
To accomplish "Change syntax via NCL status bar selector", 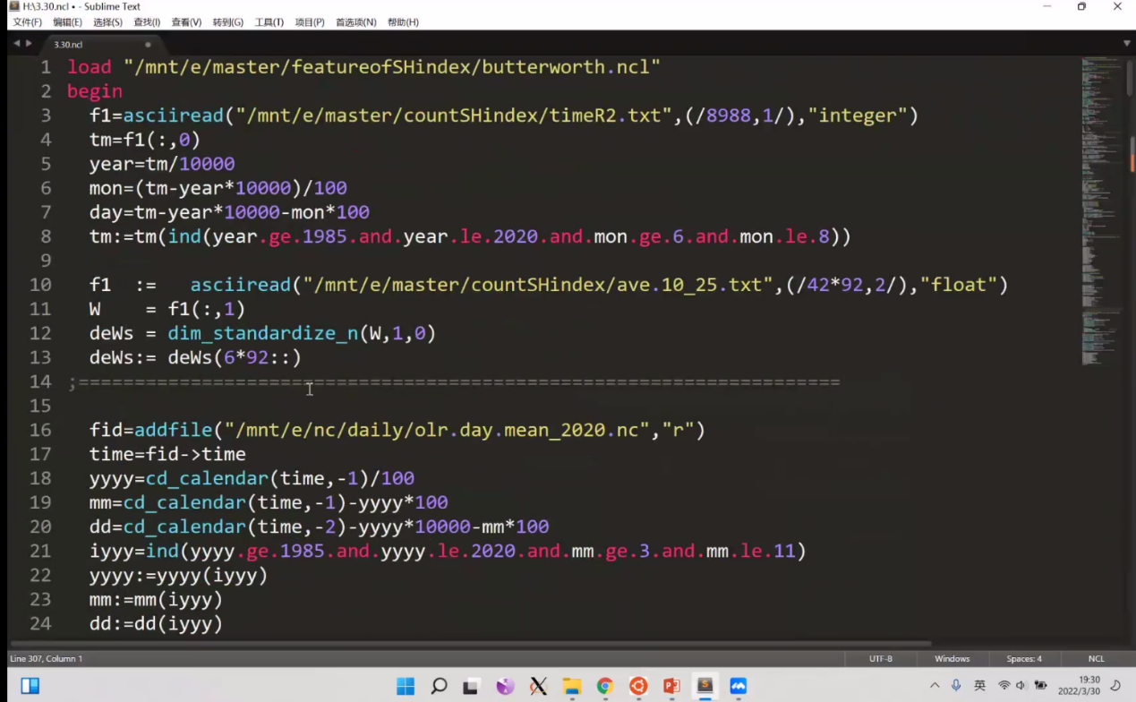I will [1096, 658].
